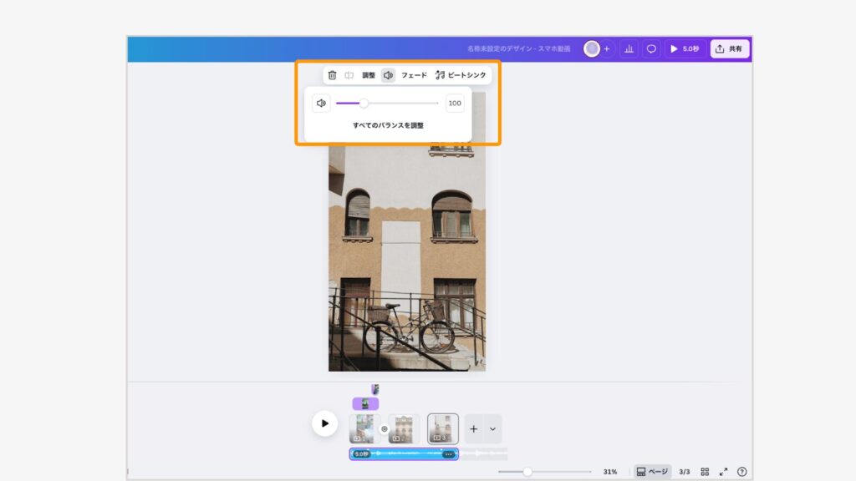
Task: Open the three-dot menu on the audio track
Action: click(x=449, y=454)
